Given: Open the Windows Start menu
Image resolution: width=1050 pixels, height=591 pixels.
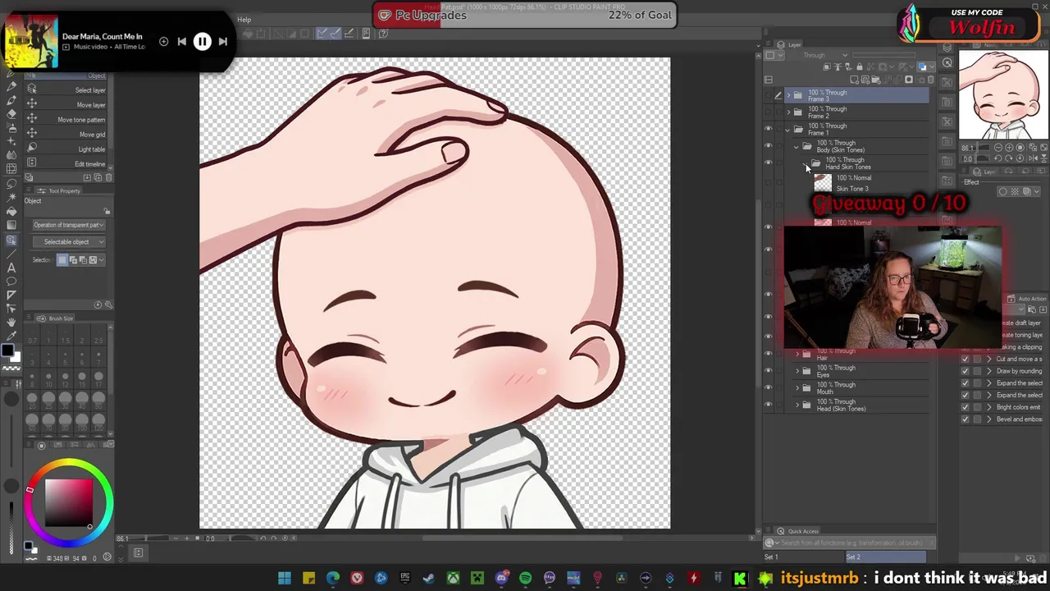Looking at the screenshot, I should pyautogui.click(x=284, y=579).
